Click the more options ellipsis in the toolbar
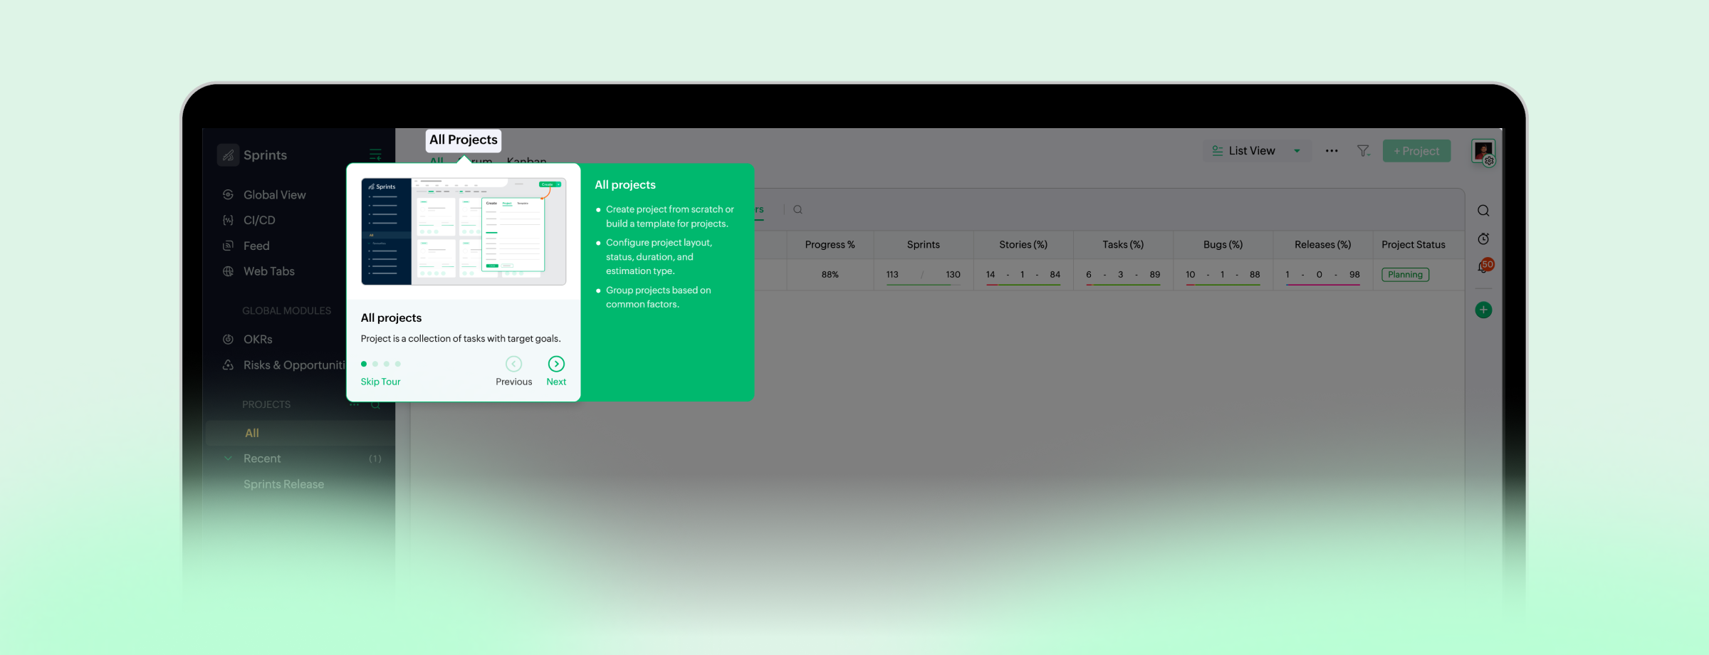The image size is (1709, 655). 1331,150
